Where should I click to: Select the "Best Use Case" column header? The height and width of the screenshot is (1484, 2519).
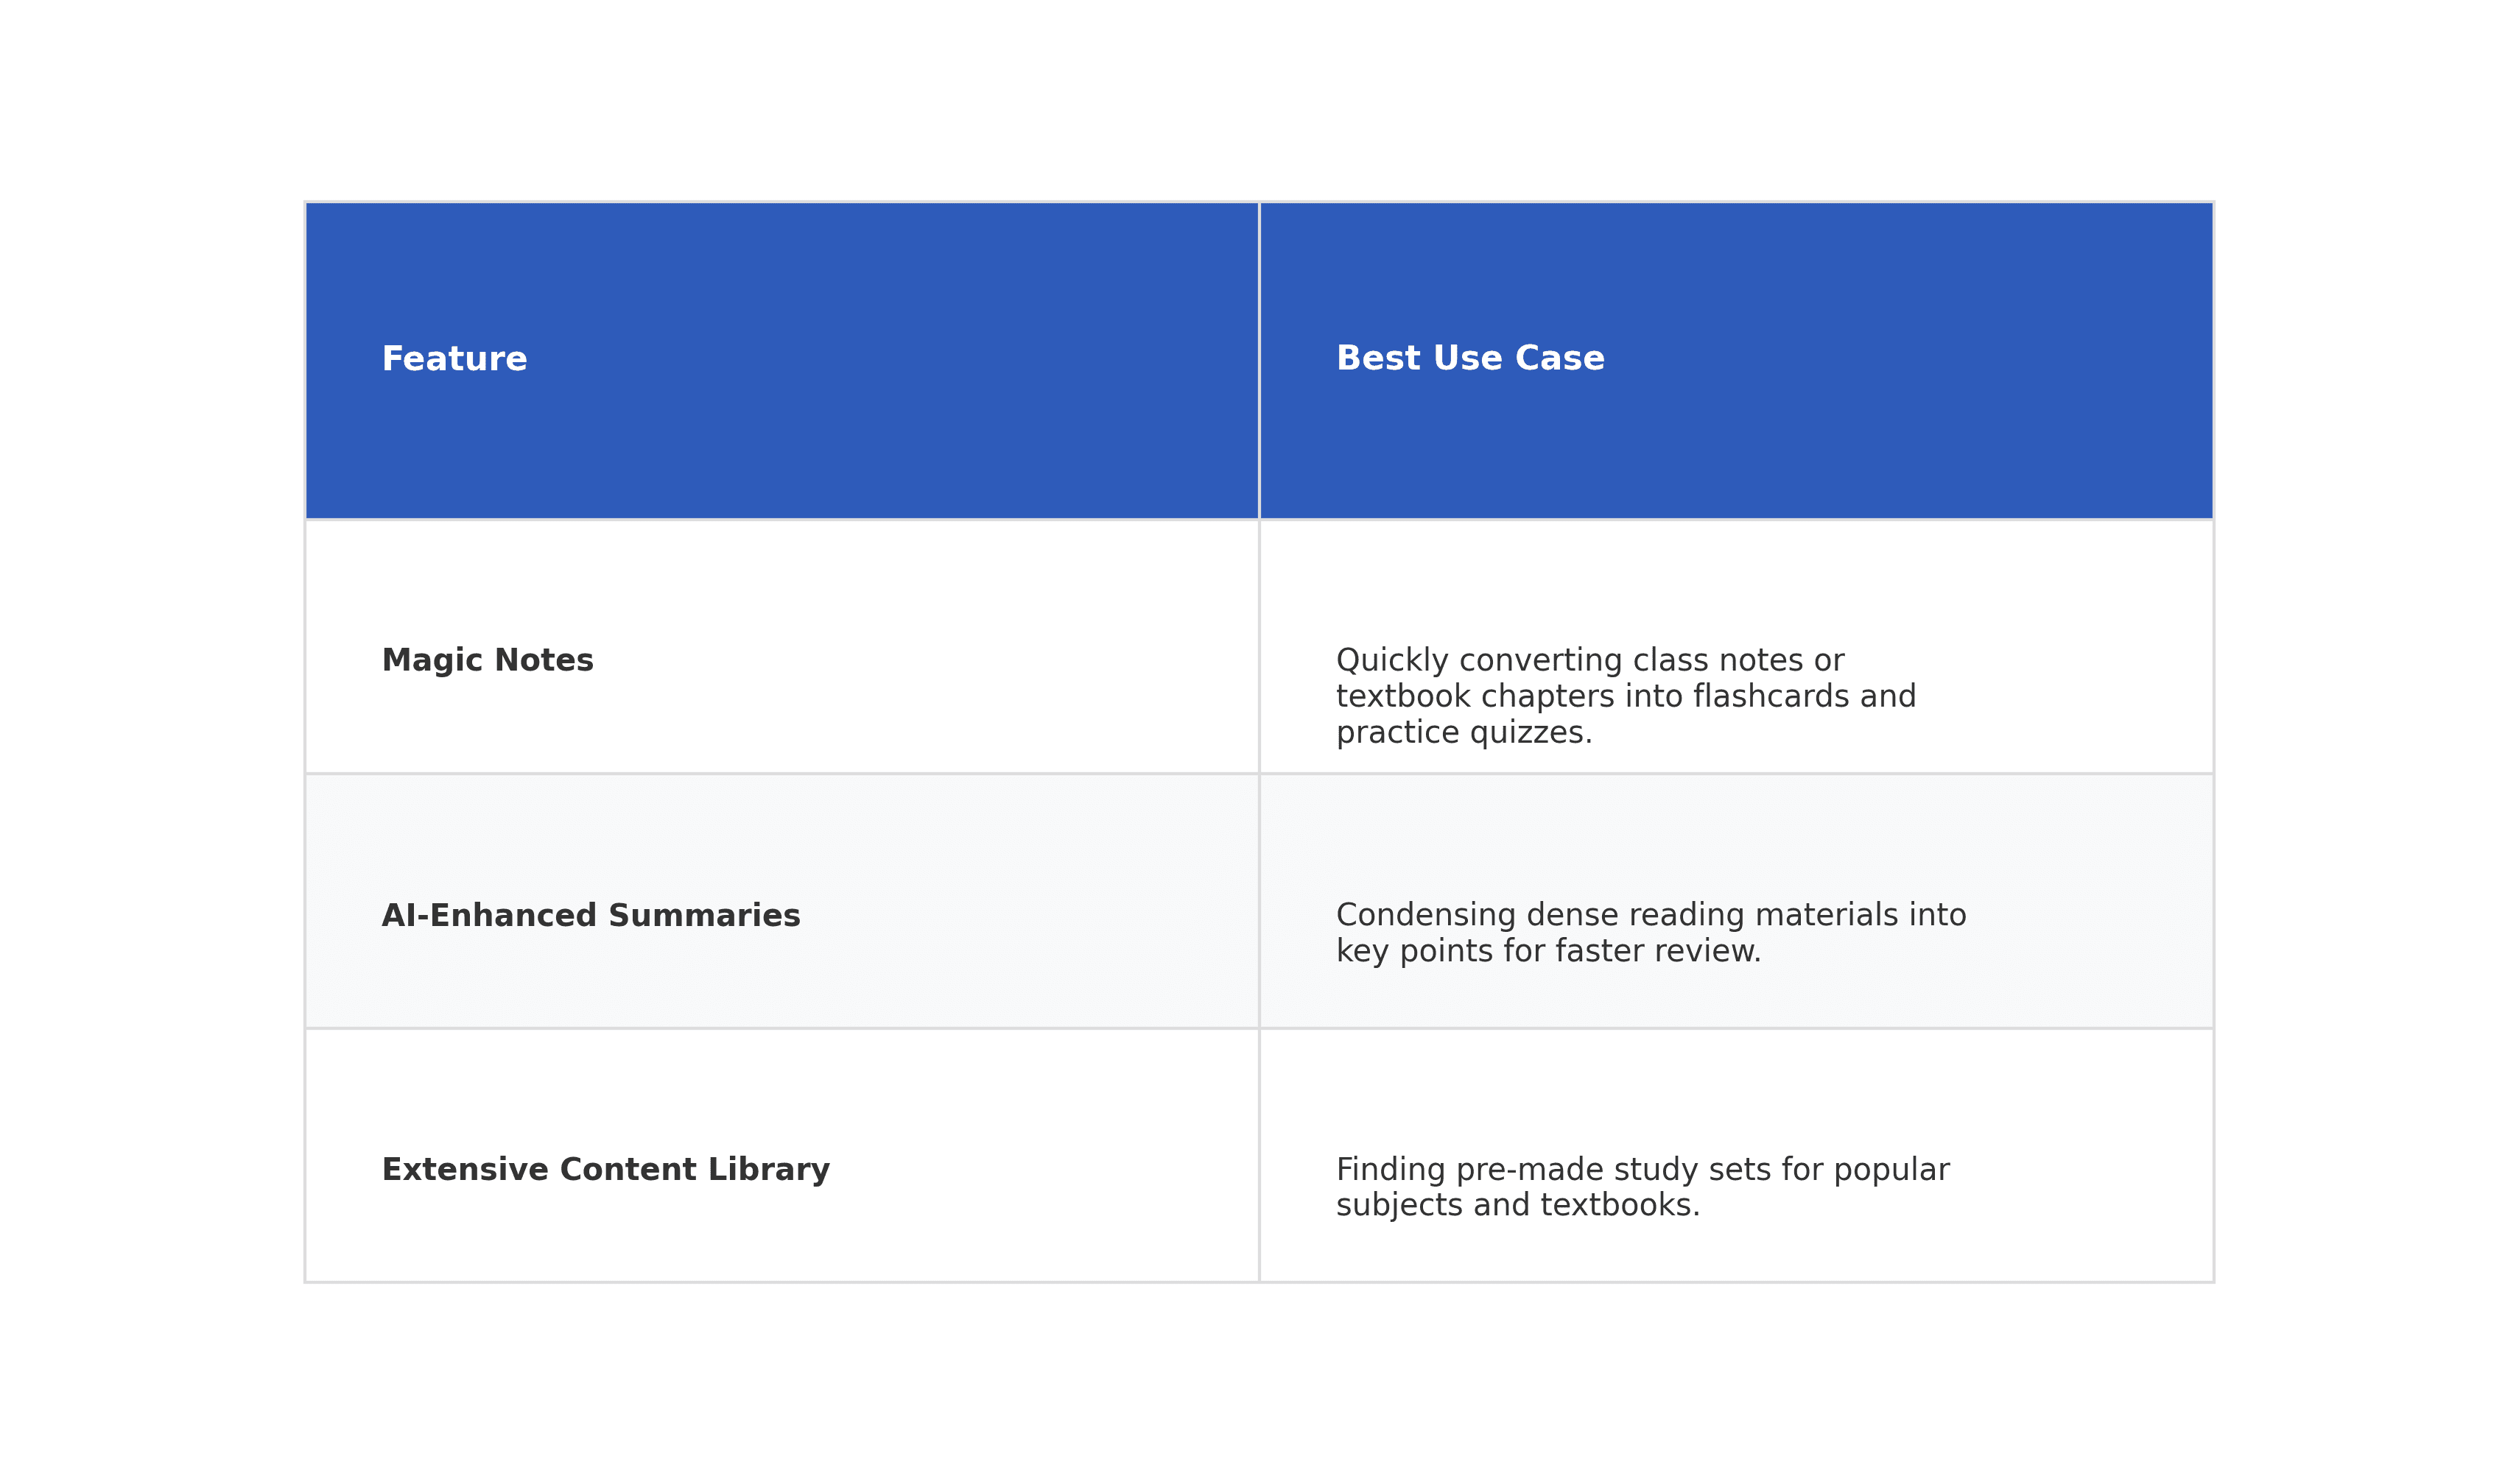click(x=1469, y=359)
